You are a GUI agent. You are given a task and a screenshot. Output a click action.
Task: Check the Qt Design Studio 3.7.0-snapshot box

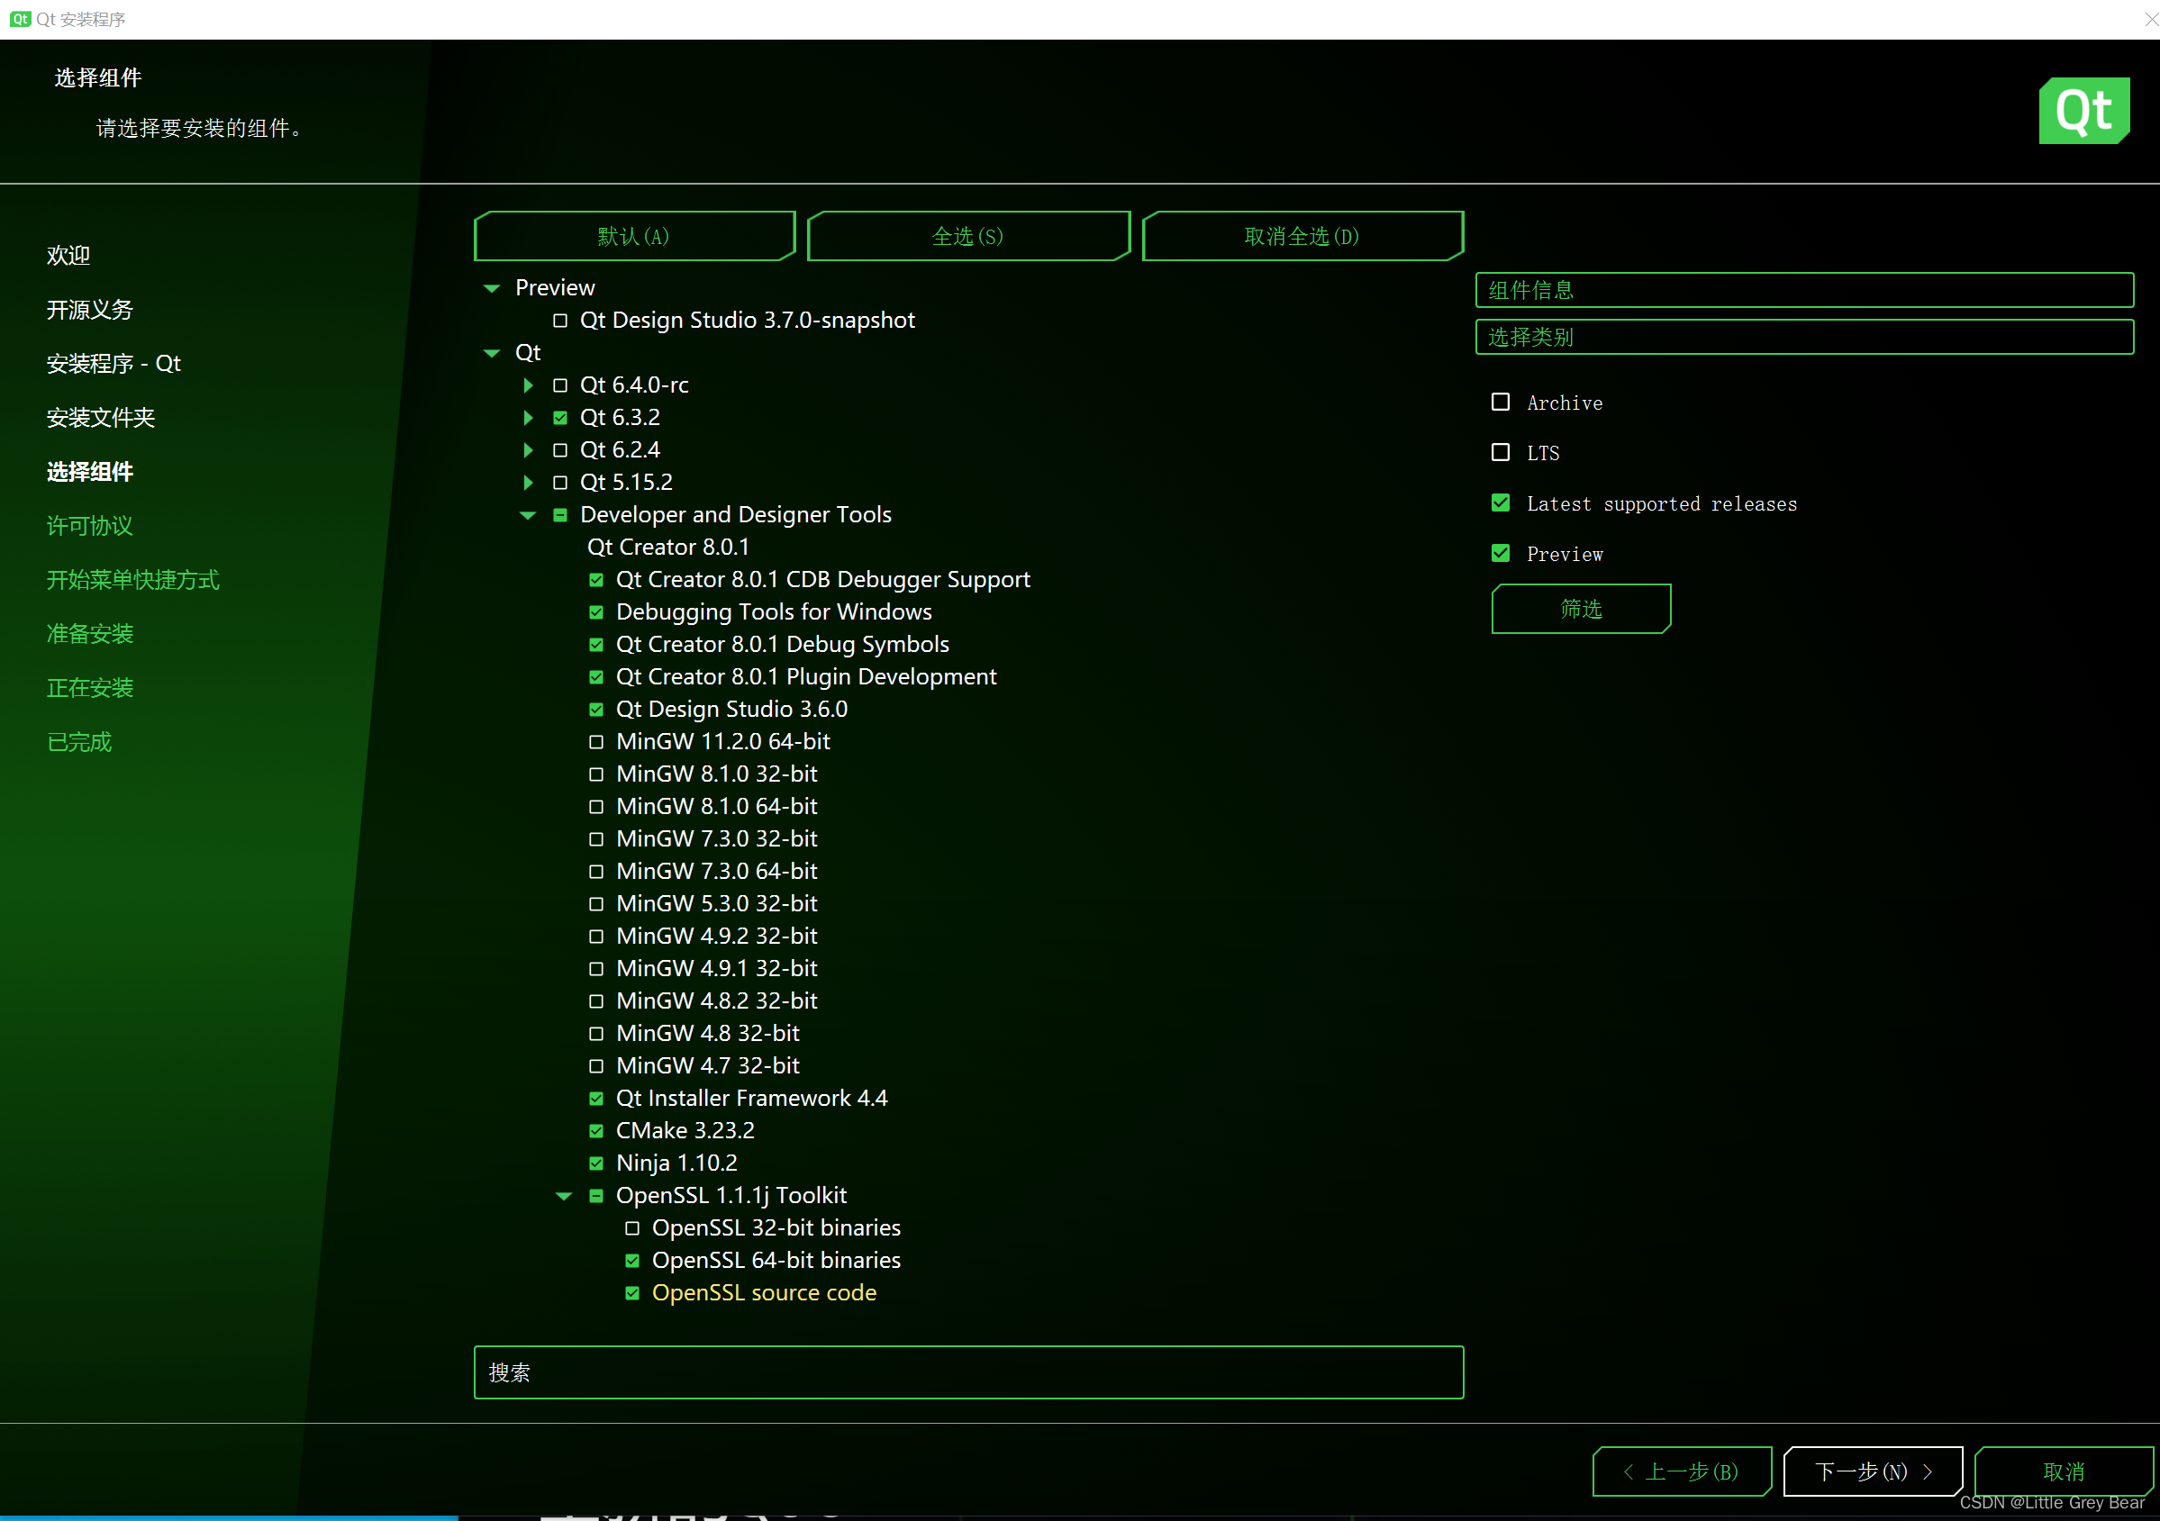pyautogui.click(x=560, y=321)
